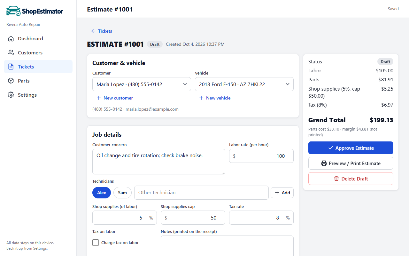409x256 pixels.
Task: Click the checkmark icon on Approve Estimate
Action: (331, 148)
